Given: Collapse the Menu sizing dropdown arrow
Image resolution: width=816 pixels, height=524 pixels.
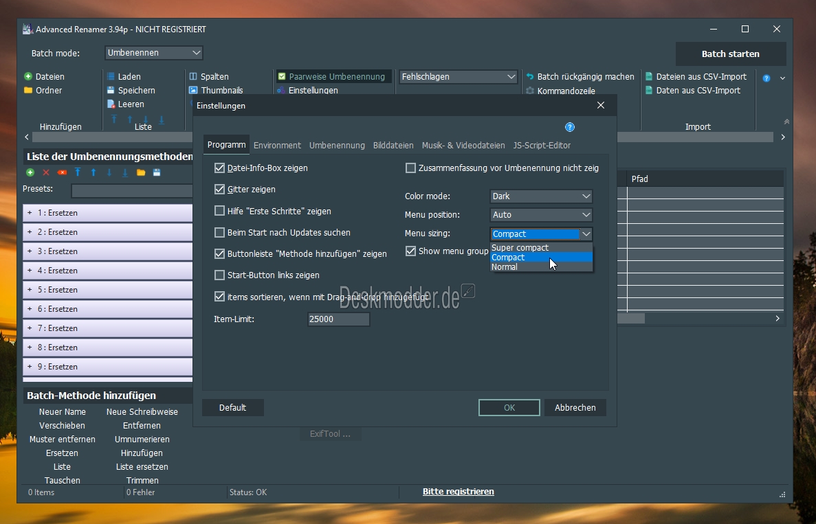Looking at the screenshot, I should (x=586, y=234).
